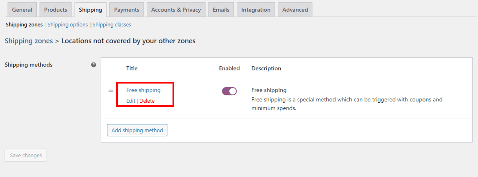Open the Accounts & Privacy tab
Screen dimensions: 478x177
(x=176, y=9)
